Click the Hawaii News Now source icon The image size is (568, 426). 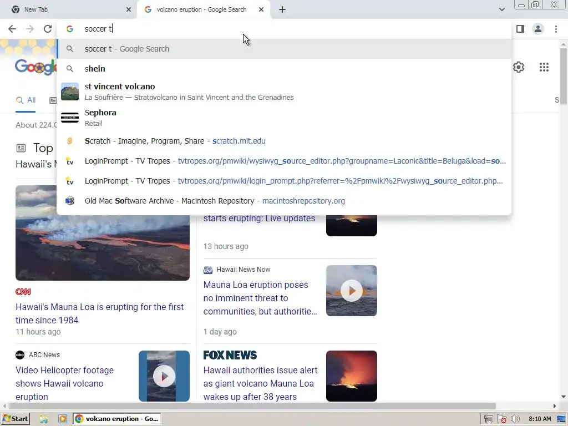click(208, 270)
